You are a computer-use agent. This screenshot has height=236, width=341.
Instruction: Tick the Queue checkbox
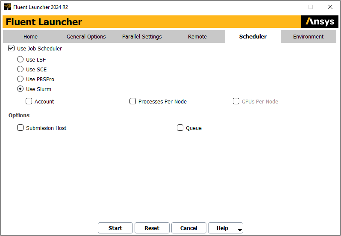tap(180, 128)
